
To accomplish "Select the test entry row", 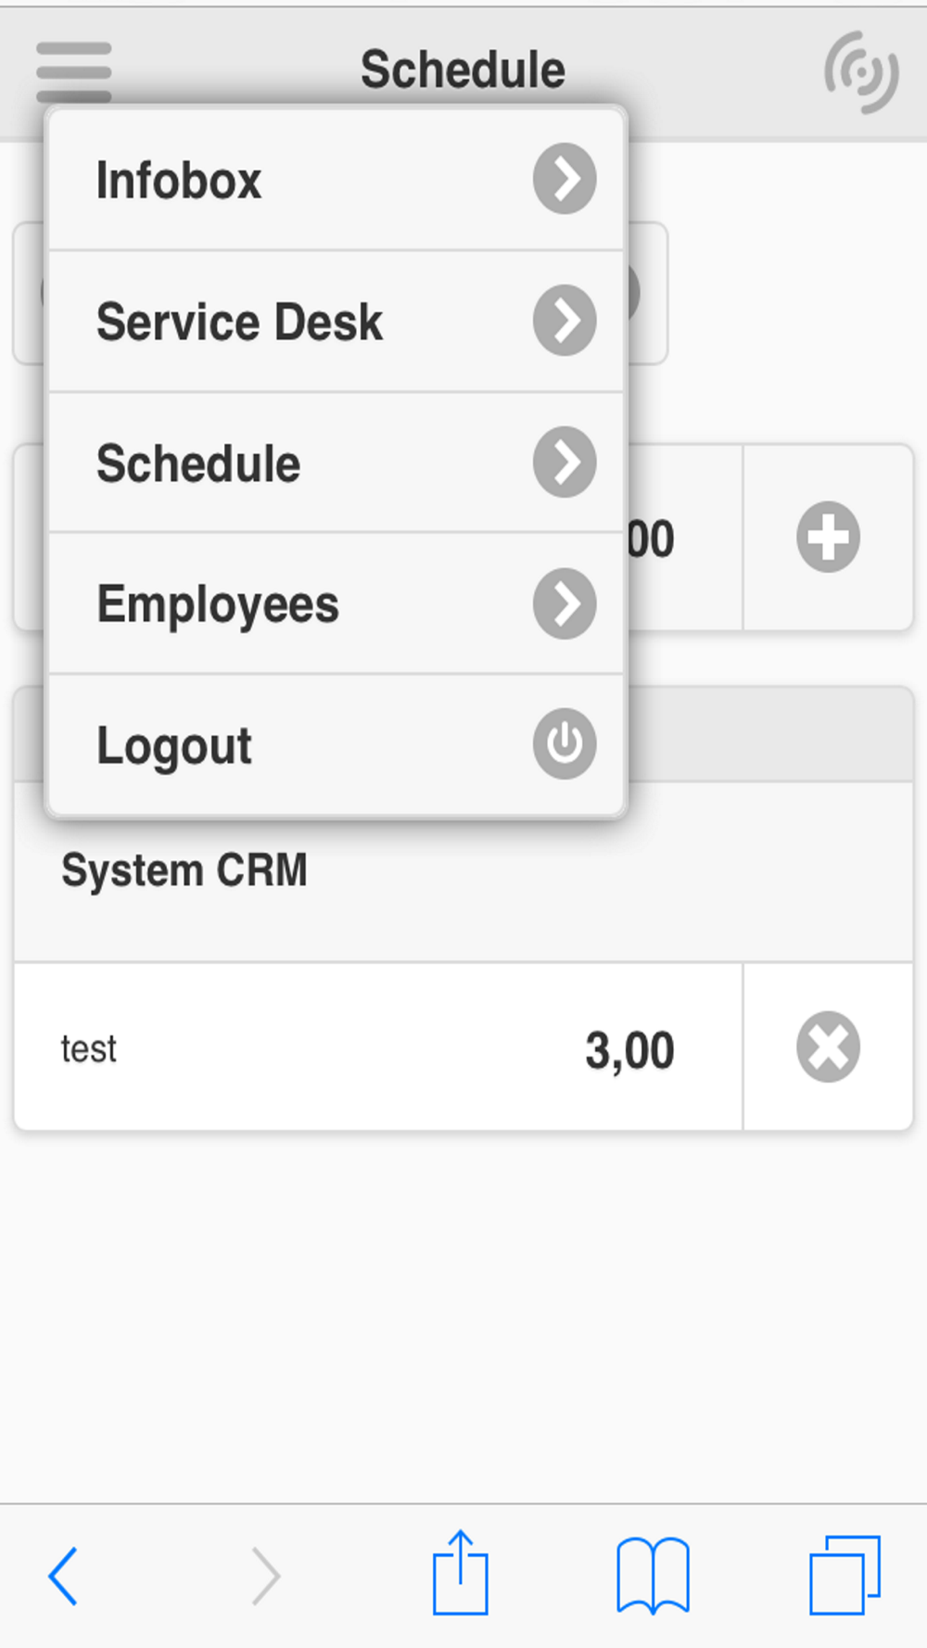I will [x=371, y=1048].
